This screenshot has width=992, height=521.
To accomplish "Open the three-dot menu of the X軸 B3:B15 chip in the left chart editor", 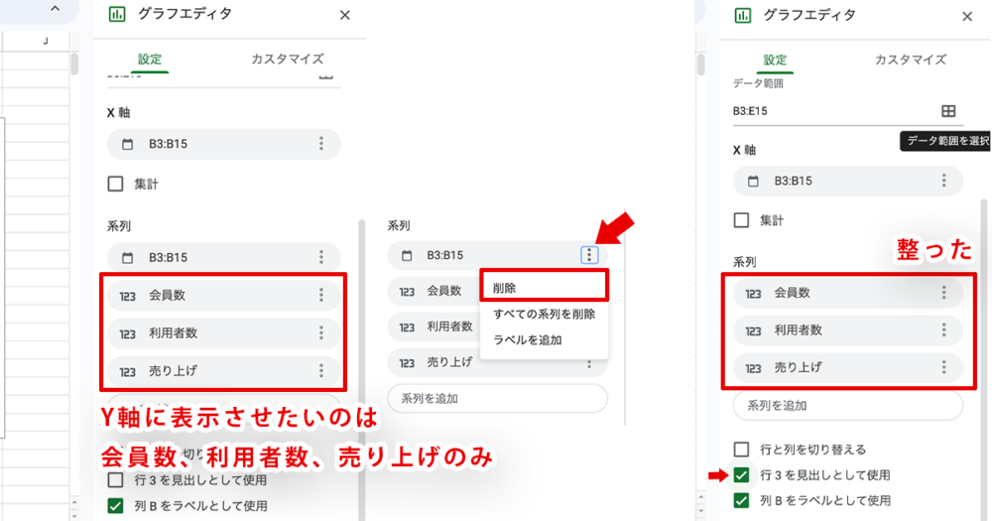I will [321, 144].
